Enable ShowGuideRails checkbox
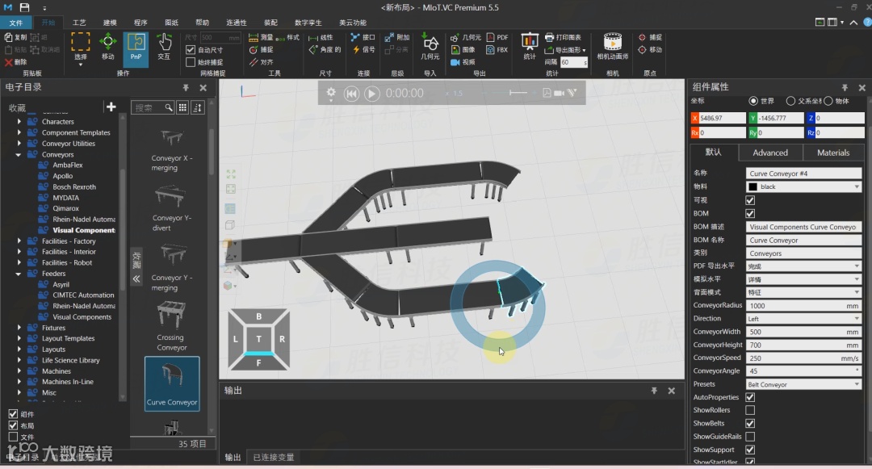Viewport: 872px width, 469px height. coord(750,437)
